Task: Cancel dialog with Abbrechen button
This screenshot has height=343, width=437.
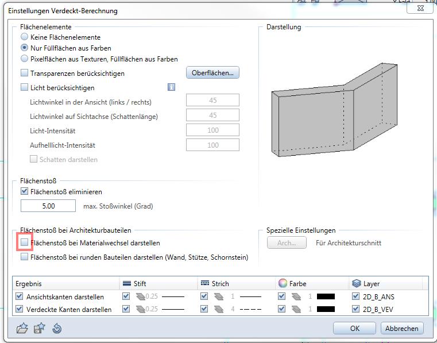Action: coord(402,328)
